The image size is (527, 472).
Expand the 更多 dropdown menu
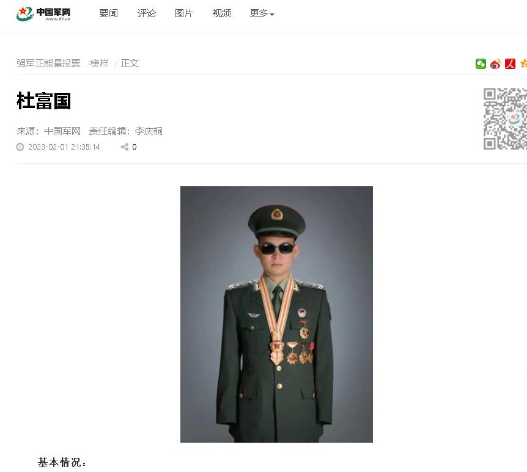pos(262,13)
